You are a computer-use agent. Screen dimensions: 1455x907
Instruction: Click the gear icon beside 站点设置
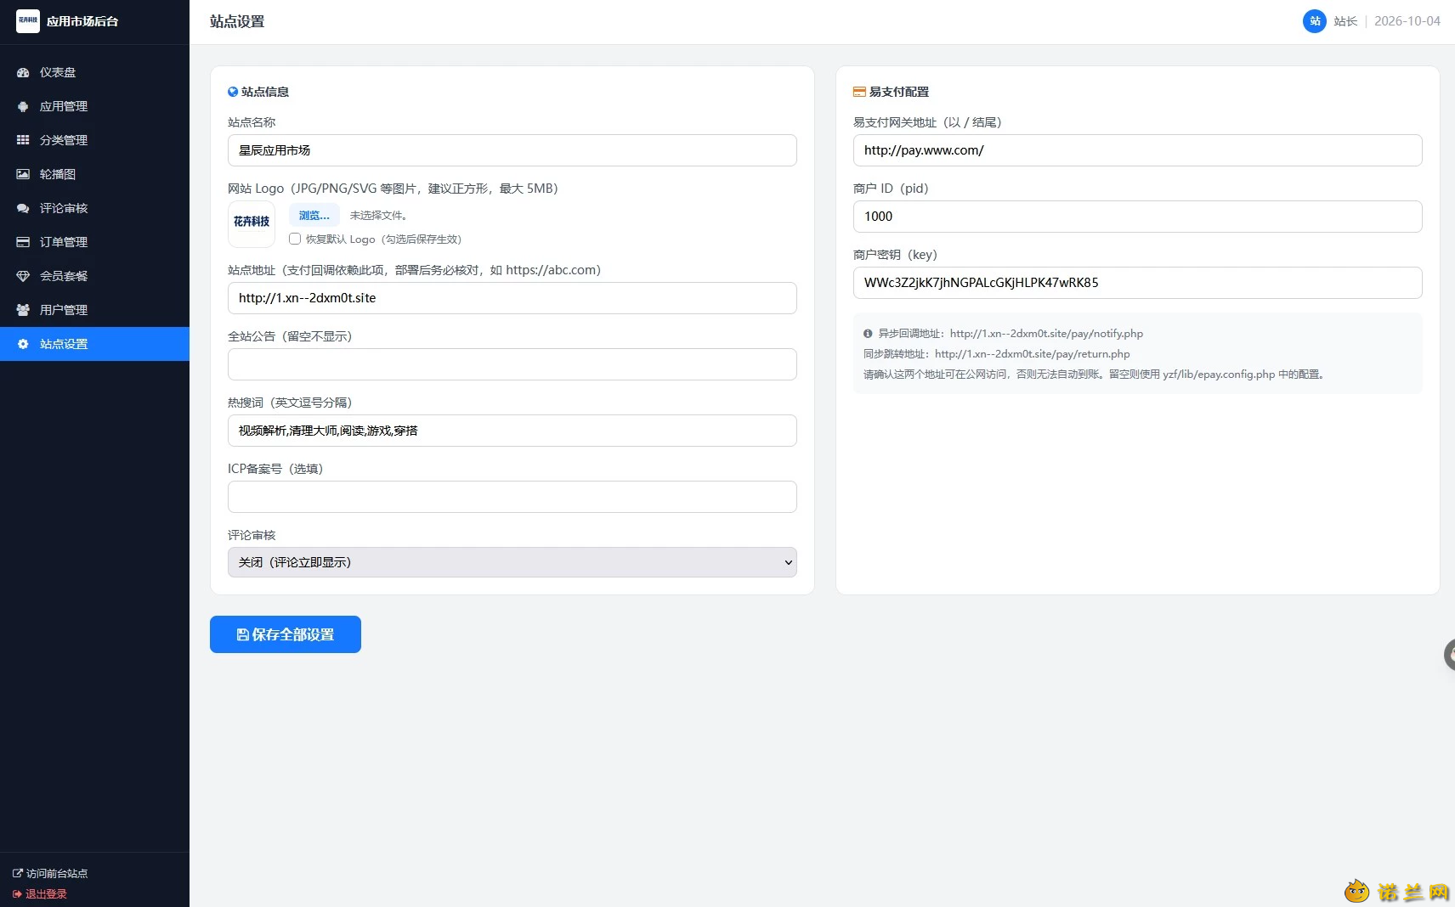pyautogui.click(x=23, y=344)
